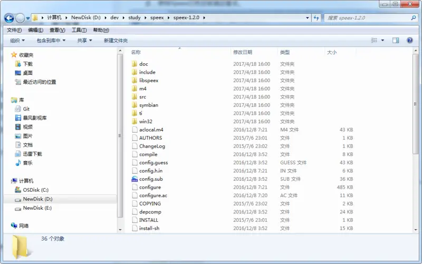Screen dimensions: 422x264
Task: Select 桌面 in the sidebar
Action: [x=24, y=73]
